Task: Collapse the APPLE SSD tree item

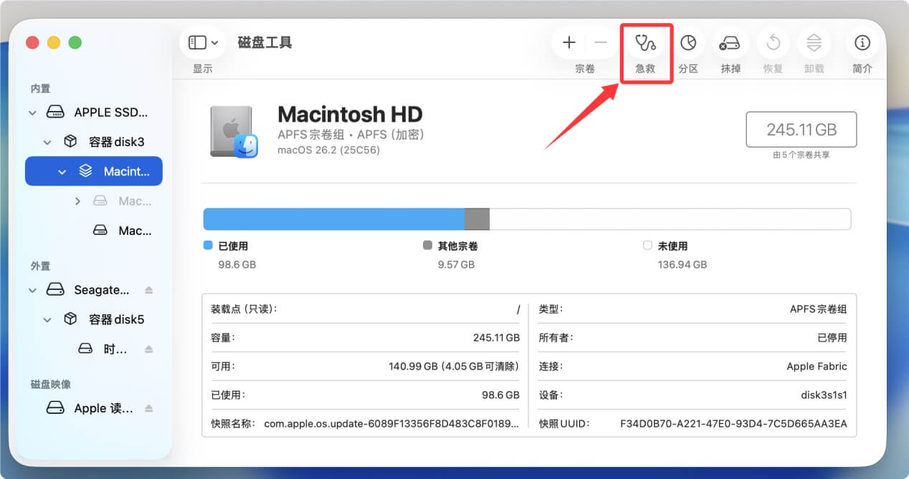Action: [32, 112]
